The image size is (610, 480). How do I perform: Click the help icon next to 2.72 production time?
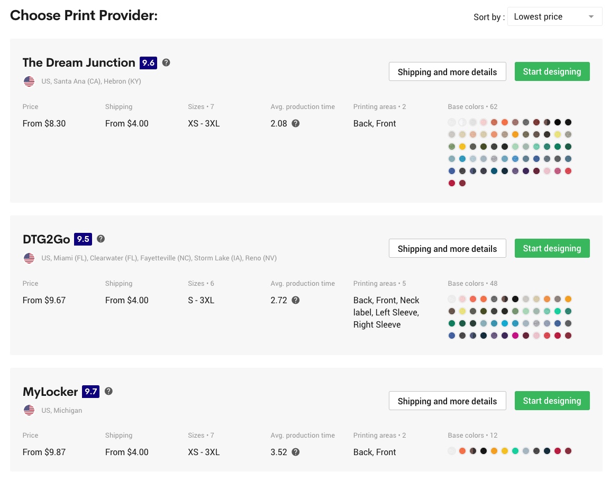(296, 300)
